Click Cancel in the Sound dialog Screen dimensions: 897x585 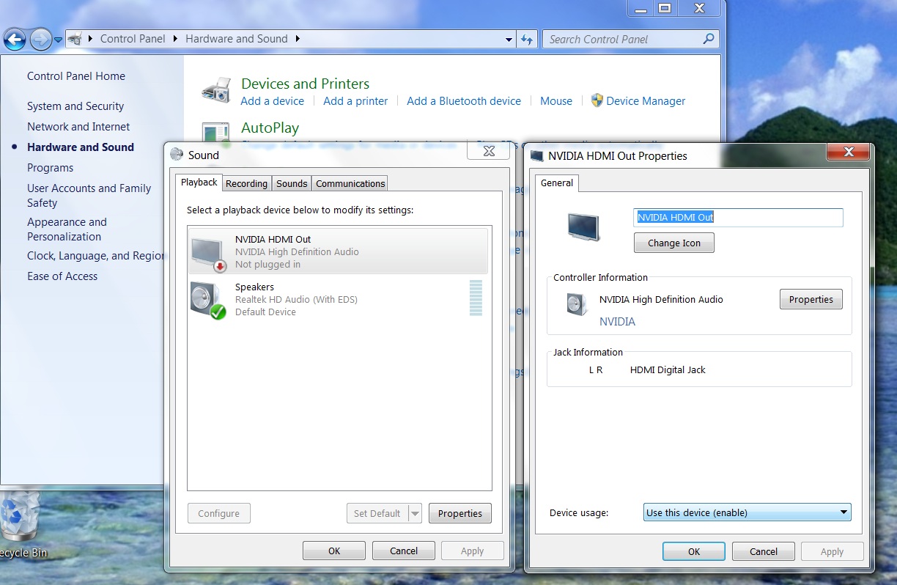coord(404,551)
